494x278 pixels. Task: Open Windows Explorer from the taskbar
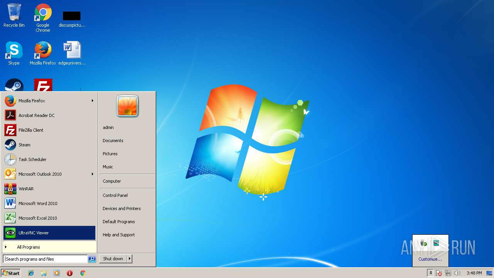click(44, 273)
